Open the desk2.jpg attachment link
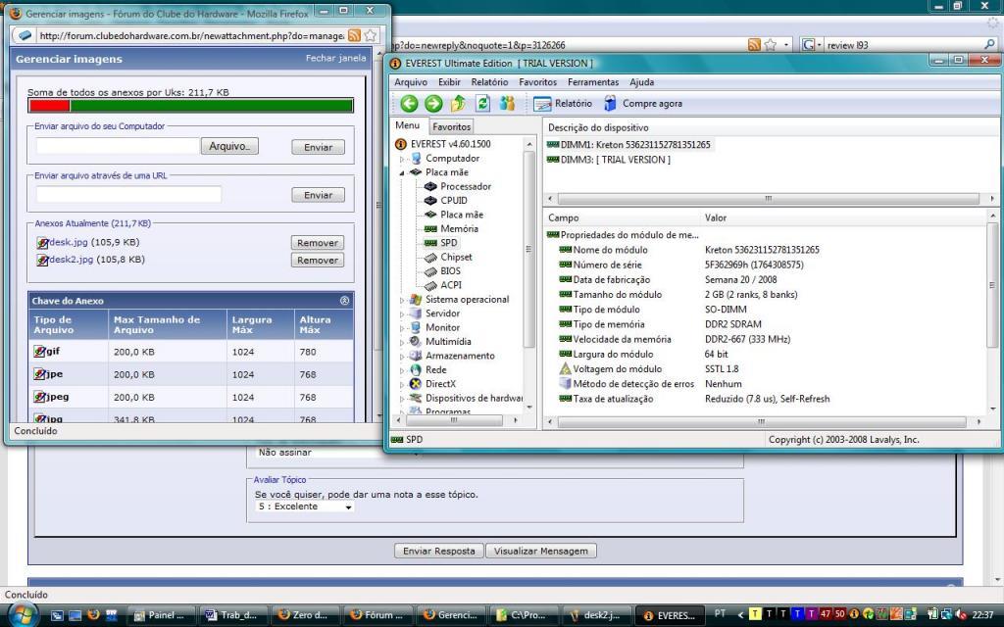The image size is (1004, 627). (x=71, y=259)
